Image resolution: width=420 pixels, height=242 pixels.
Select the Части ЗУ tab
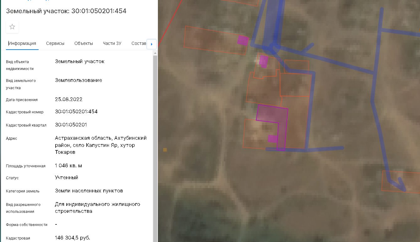tap(112, 43)
